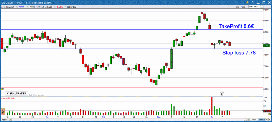Open the Time Frame dropdown showing Giornaliero

(256, 7)
